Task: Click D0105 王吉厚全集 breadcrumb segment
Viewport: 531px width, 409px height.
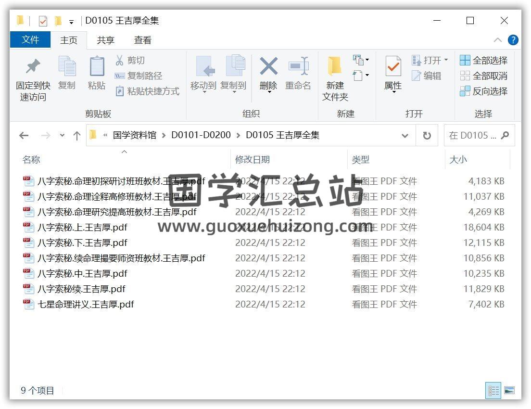Action: [282, 135]
